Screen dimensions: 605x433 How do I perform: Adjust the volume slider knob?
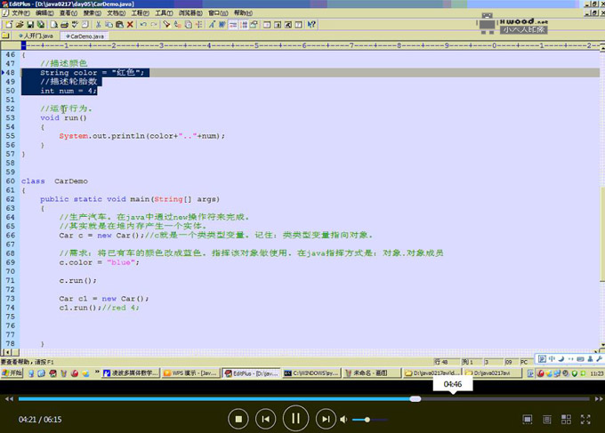click(367, 420)
